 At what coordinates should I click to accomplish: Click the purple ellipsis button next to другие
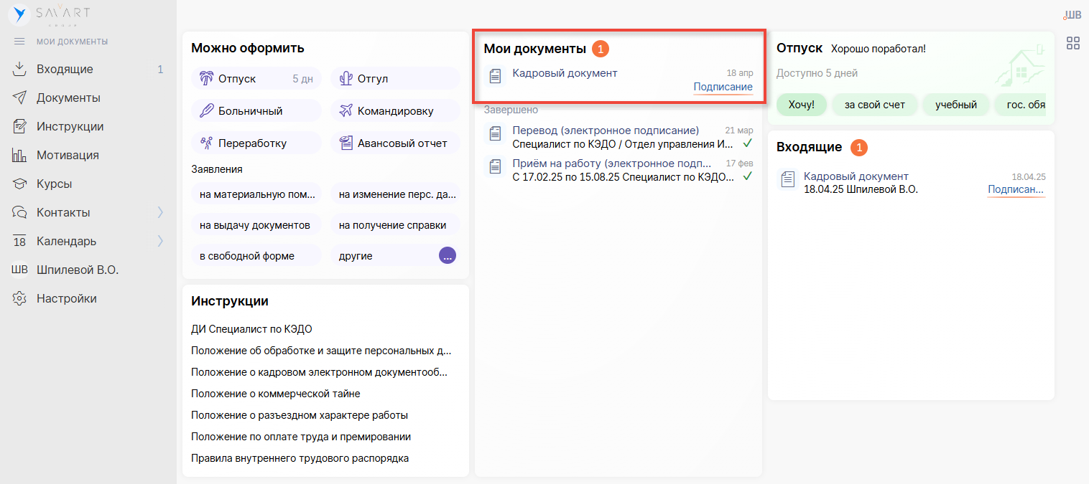447,256
